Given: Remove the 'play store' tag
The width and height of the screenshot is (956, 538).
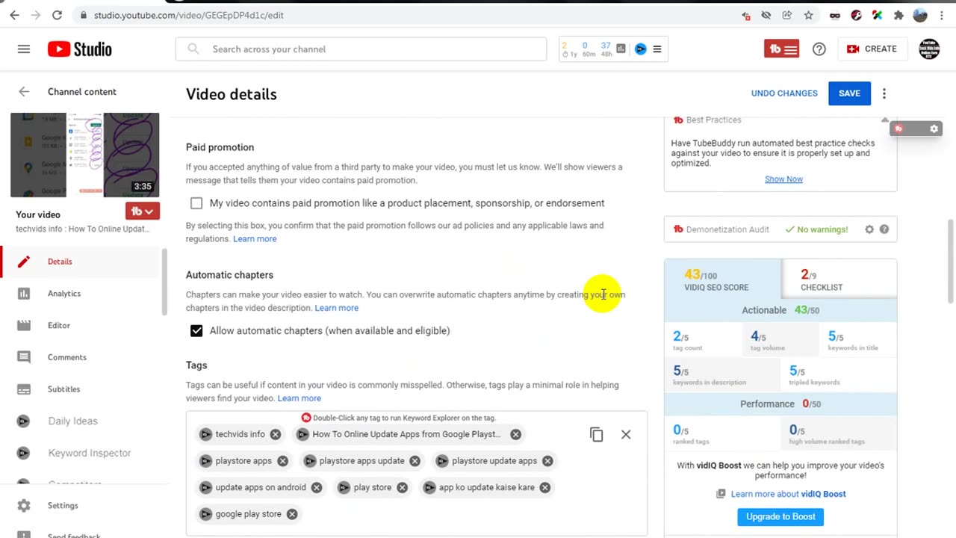Looking at the screenshot, I should click(402, 487).
